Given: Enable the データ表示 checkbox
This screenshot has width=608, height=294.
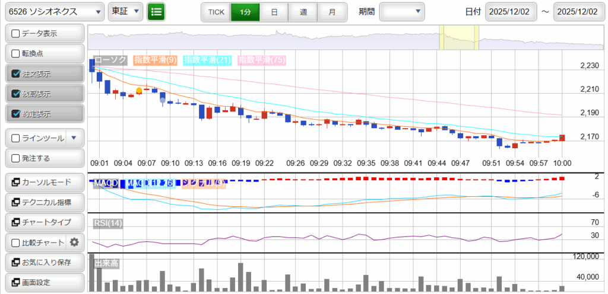Looking at the screenshot, I should pos(16,34).
